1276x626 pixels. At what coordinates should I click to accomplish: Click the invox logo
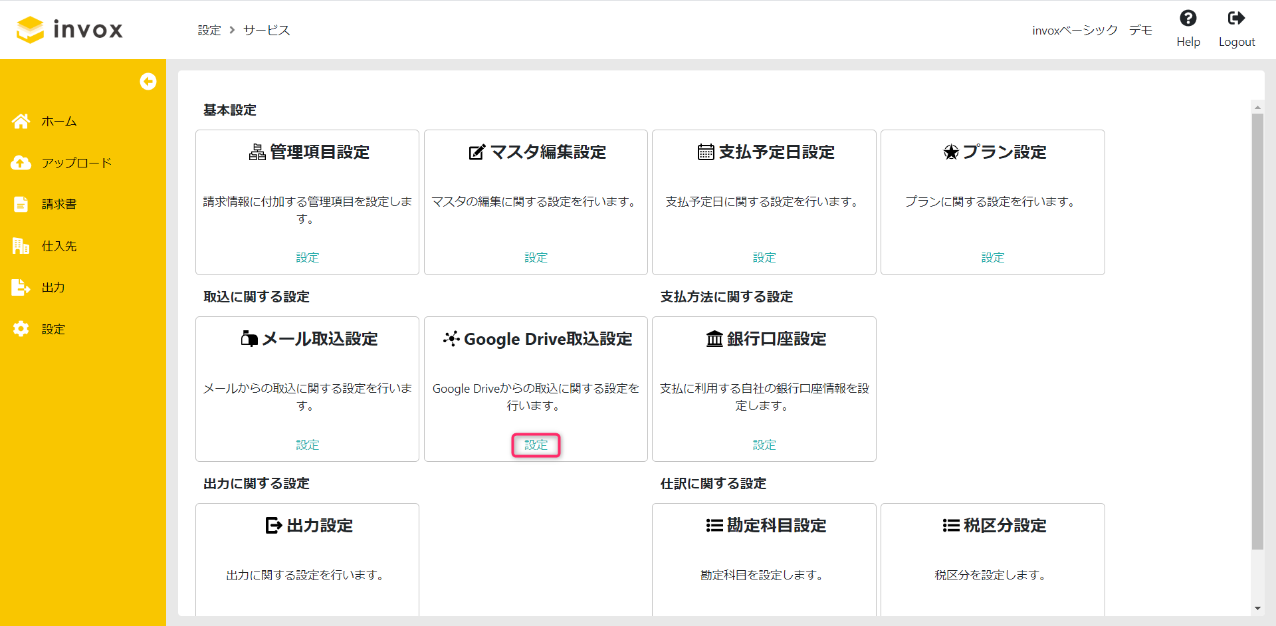[x=70, y=29]
